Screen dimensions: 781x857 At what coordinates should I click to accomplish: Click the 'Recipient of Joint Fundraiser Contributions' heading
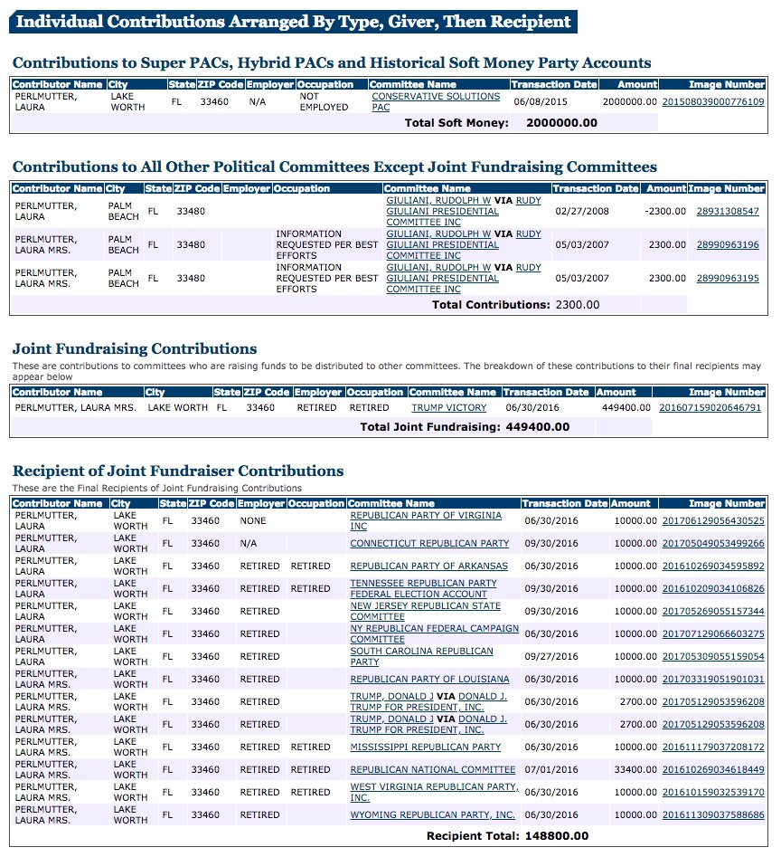(178, 471)
